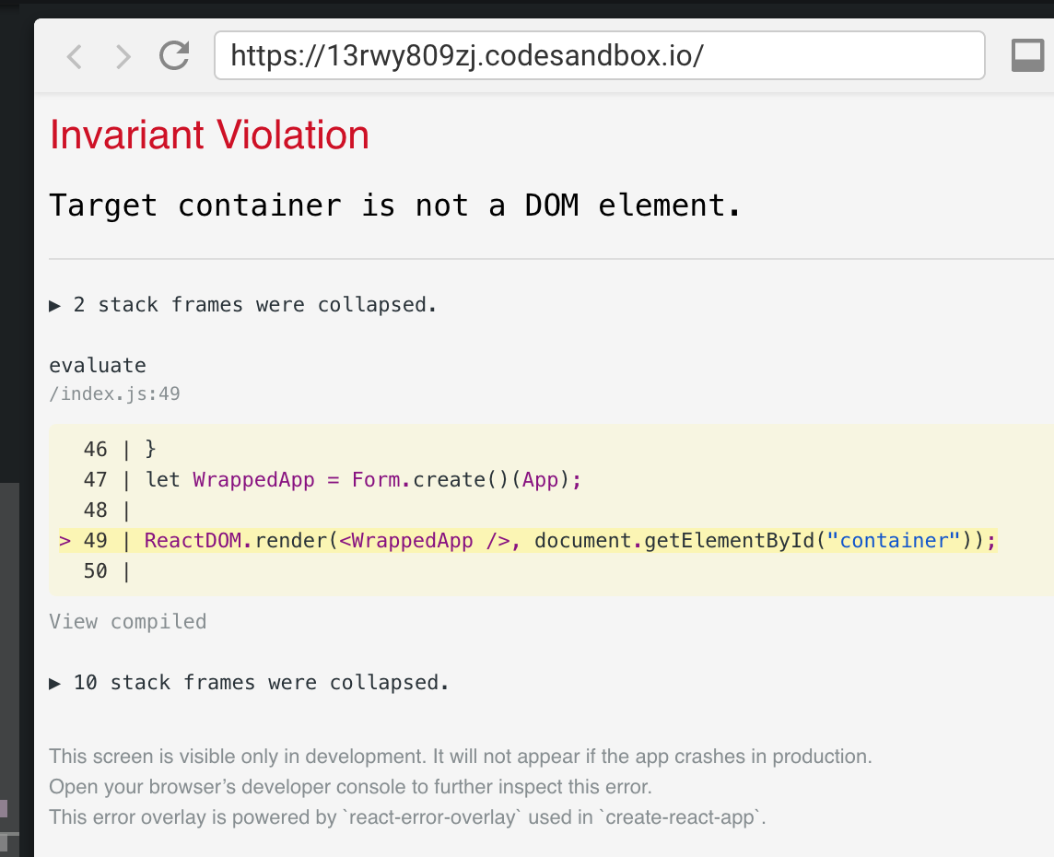The image size is (1054, 857).
Task: Click the forward navigation arrow
Action: click(x=123, y=56)
